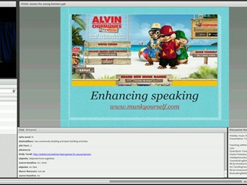Click the webcam video panel
This screenshot has height=185, width=247.
coord(8,42)
